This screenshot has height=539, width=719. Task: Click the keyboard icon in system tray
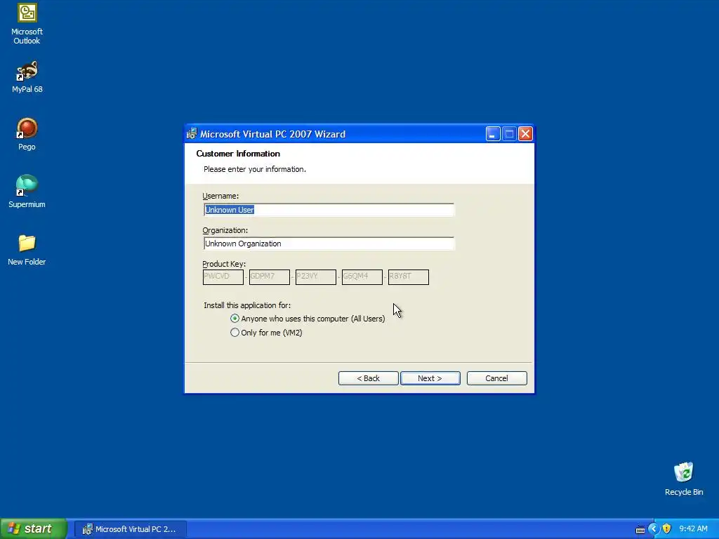coord(640,529)
